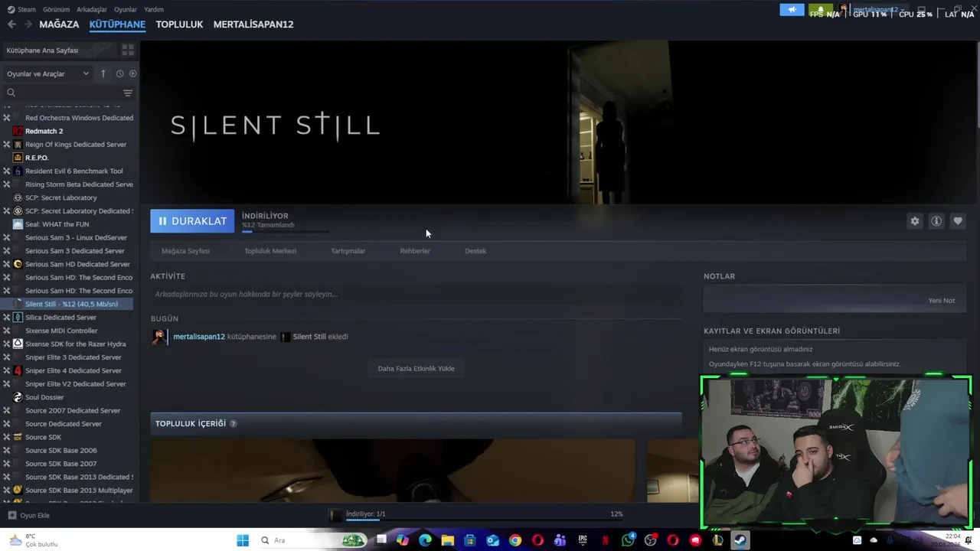Screen dimensions: 980x551
Task: Click the ready-to-play filter icon
Action: [132, 73]
